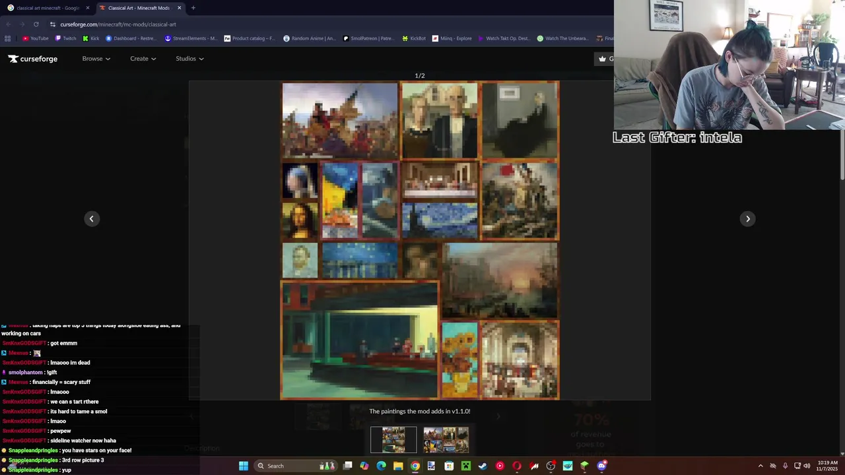This screenshot has height=475, width=845.
Task: Click the '1/2' gallery counter text
Action: (420, 76)
